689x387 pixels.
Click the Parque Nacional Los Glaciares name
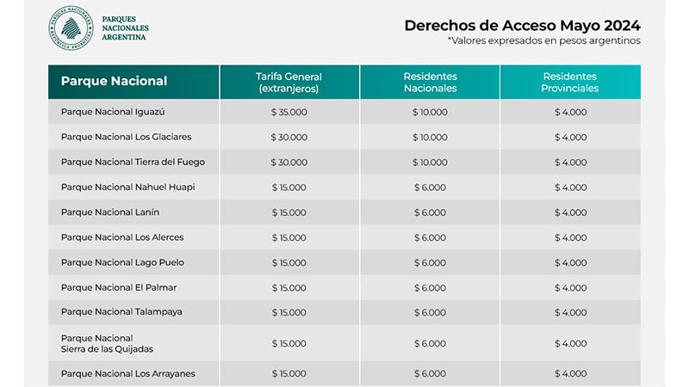click(x=126, y=137)
